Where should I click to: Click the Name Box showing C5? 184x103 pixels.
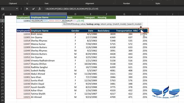[x=8, y=9]
